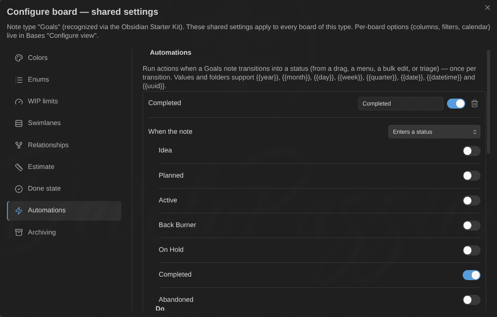The image size is (497, 317).
Task: Switch on the On Hold status
Action: (x=471, y=250)
